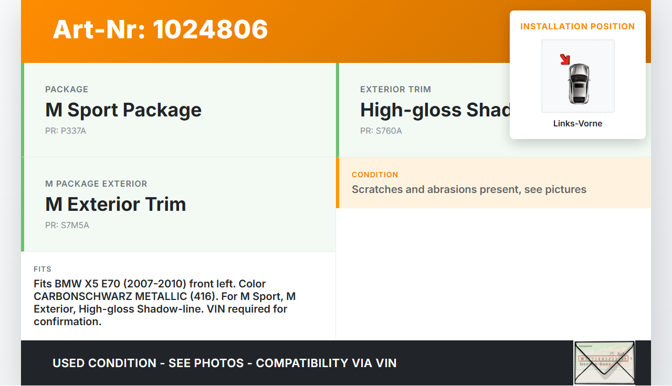Open the VIN document envelope thumbnail
The height and width of the screenshot is (386, 672).
coord(604,362)
